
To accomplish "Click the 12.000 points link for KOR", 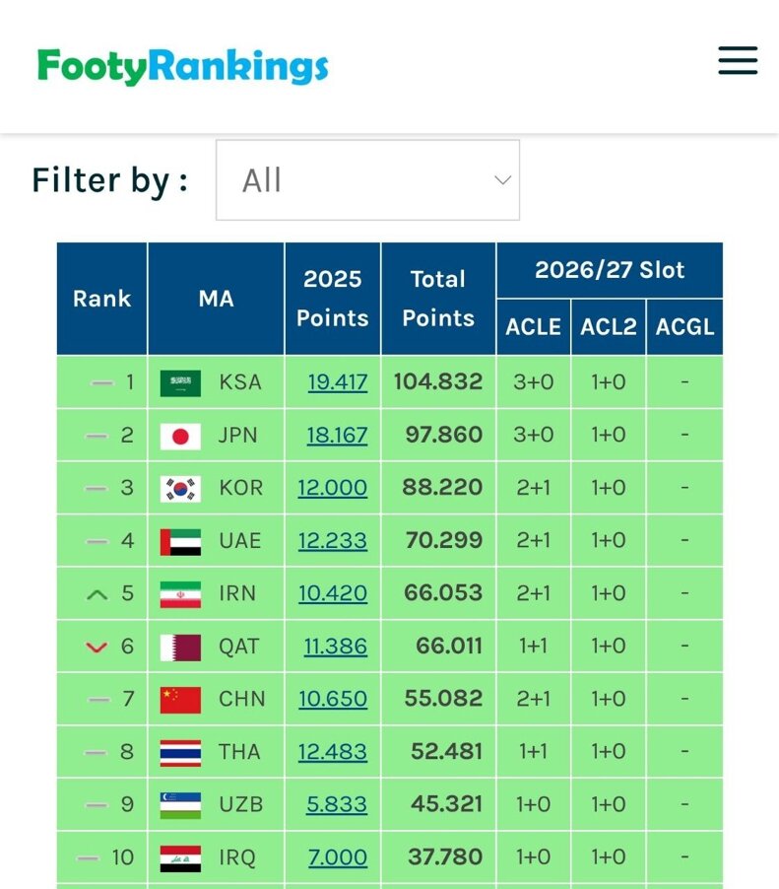I will pos(334,488).
